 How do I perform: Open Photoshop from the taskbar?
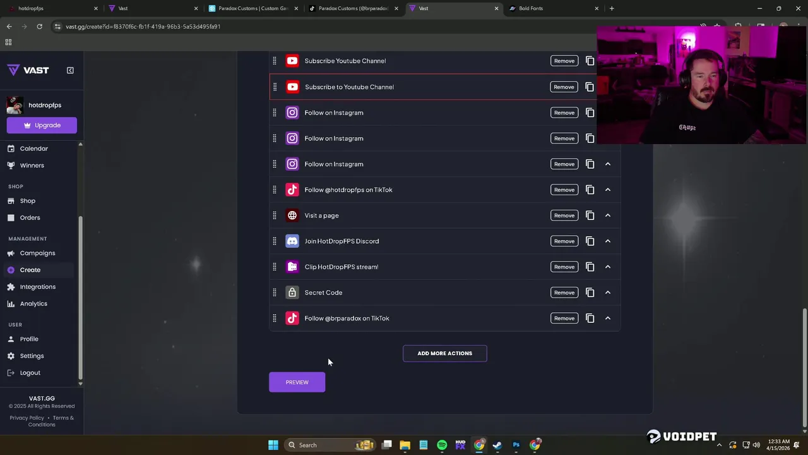click(x=516, y=445)
